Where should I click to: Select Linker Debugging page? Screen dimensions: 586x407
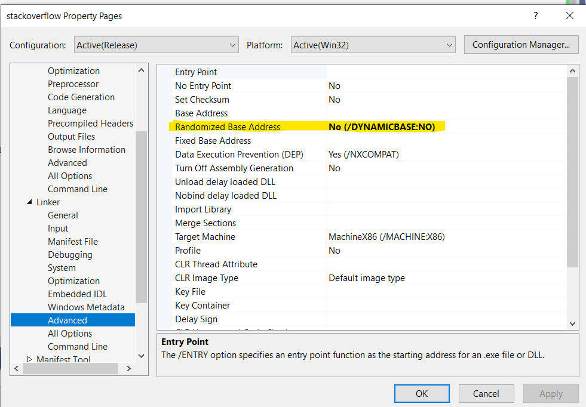[x=70, y=255]
